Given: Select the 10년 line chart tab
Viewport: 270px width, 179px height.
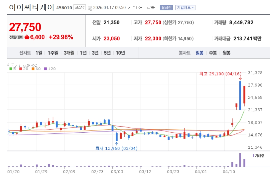Looking at the screenshot, I should 120,53.
